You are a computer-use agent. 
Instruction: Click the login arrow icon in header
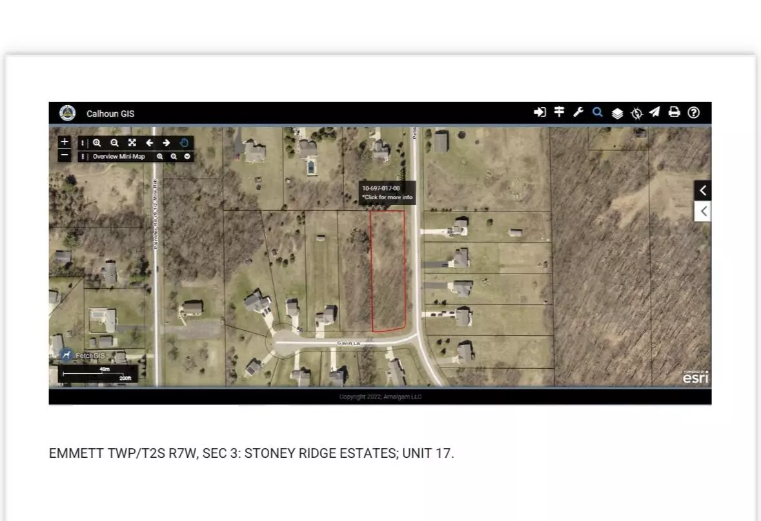click(540, 112)
